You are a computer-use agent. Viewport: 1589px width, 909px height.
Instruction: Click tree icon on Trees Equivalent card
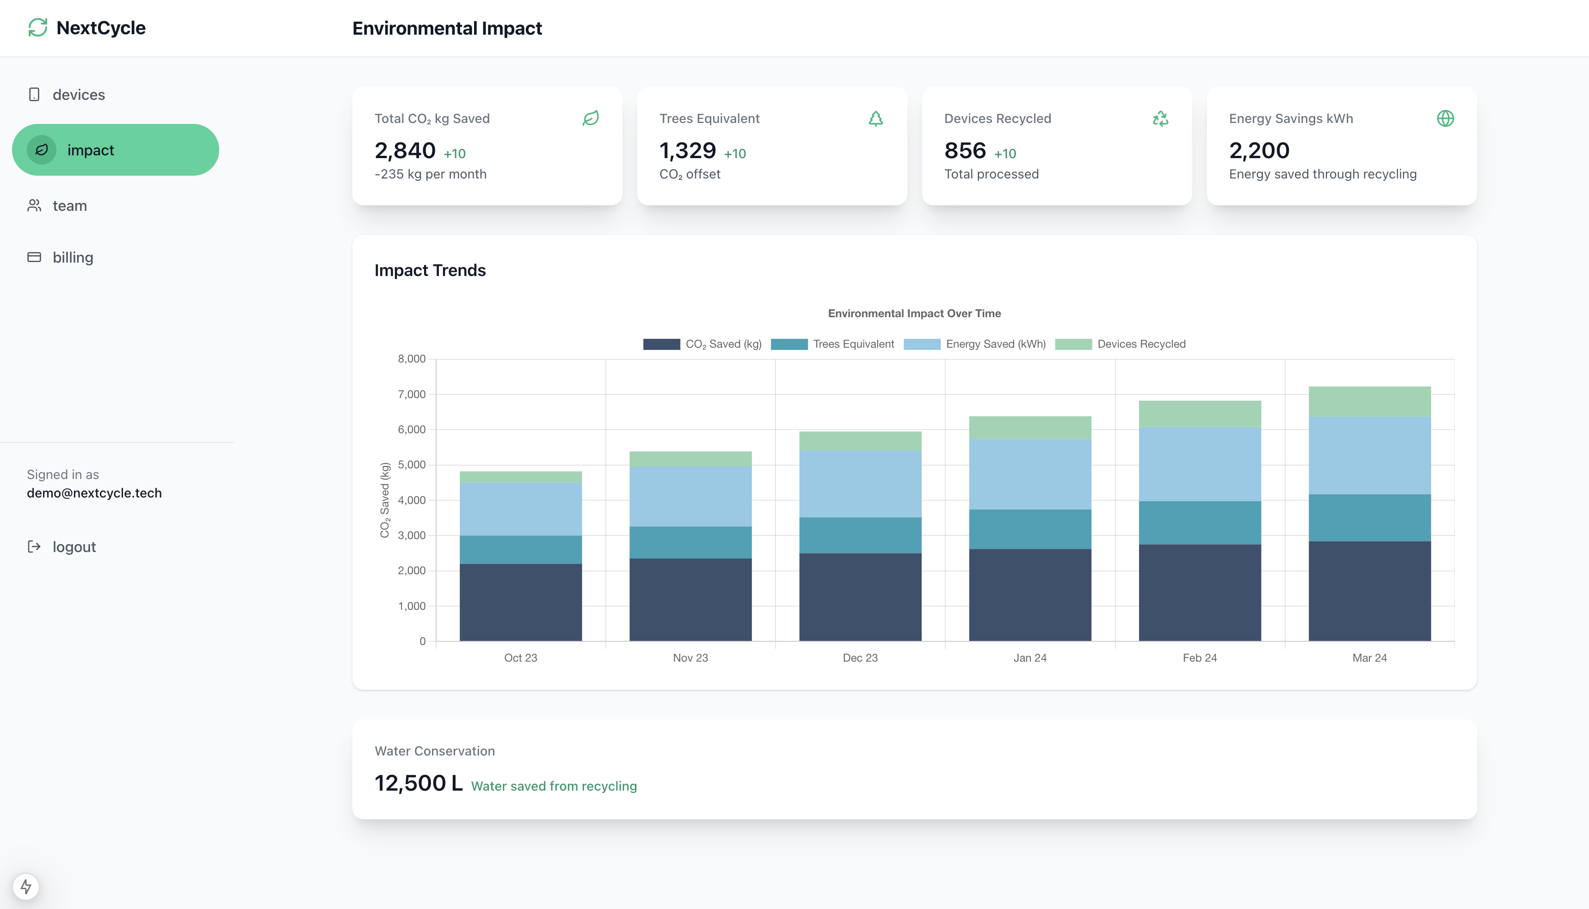click(876, 118)
